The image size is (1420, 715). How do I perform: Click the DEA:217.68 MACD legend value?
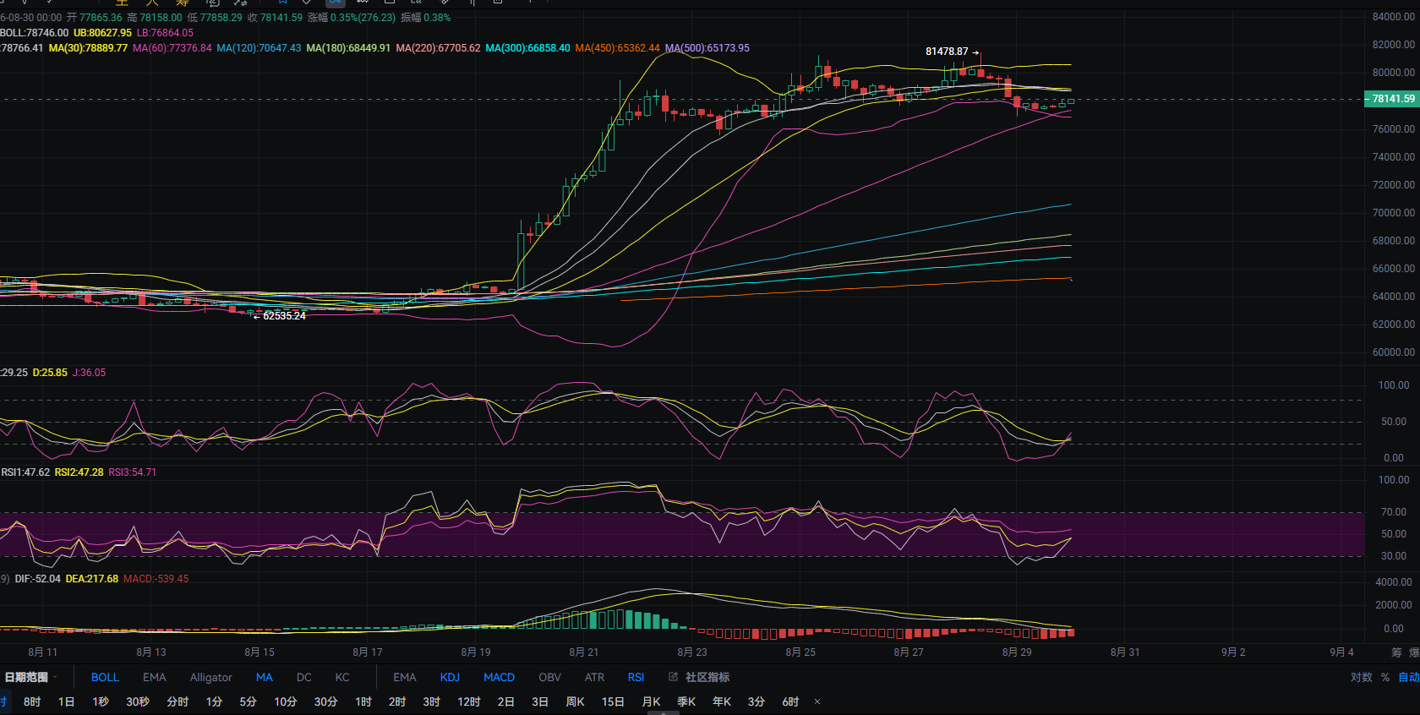(92, 579)
